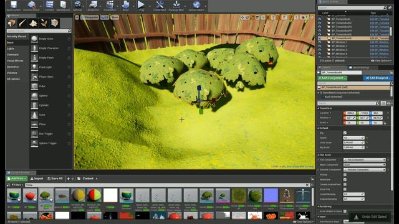Open the Attacher Component dropdown
Viewport: 399px width, 224px height.
pyautogui.click(x=364, y=170)
